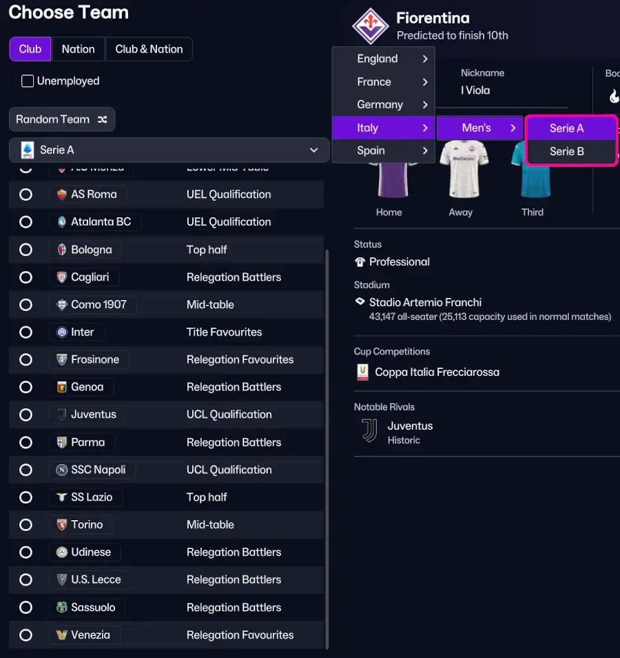Click the Serie A league logo in dropdown
Viewport: 620px width, 658px height.
pos(28,150)
